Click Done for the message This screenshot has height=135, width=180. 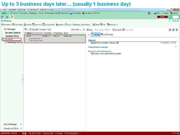[x=90, y=30]
